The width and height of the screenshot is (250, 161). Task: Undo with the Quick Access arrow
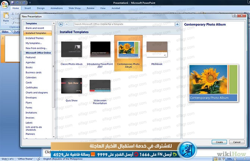pyautogui.click(x=17, y=3)
